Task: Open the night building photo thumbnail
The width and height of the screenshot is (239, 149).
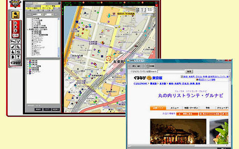Action: [x=178, y=131]
